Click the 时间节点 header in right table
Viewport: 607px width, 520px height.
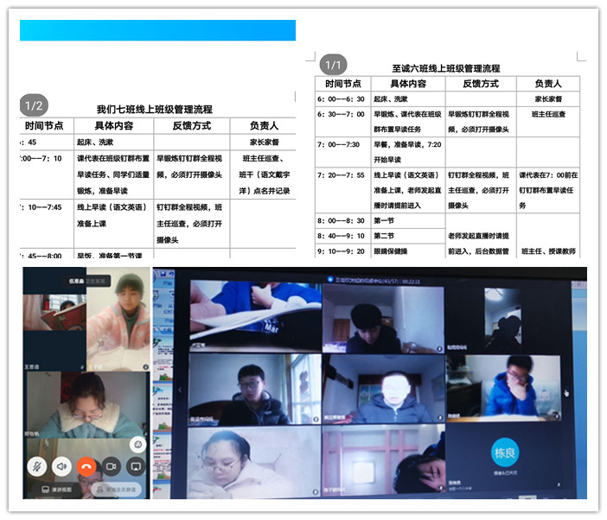343,84
